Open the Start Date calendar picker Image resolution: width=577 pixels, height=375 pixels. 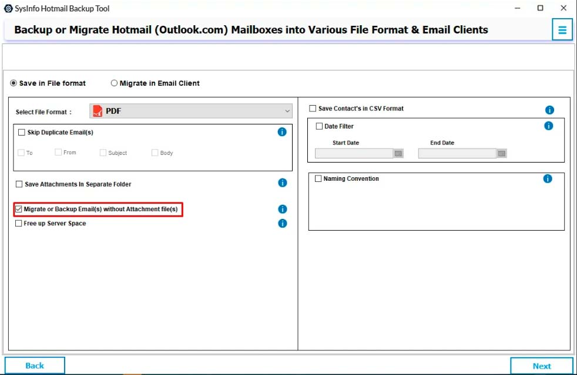pos(398,153)
